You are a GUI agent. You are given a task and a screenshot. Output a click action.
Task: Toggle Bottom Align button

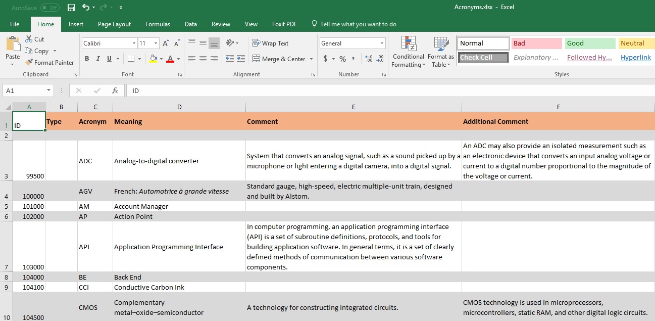(x=214, y=43)
